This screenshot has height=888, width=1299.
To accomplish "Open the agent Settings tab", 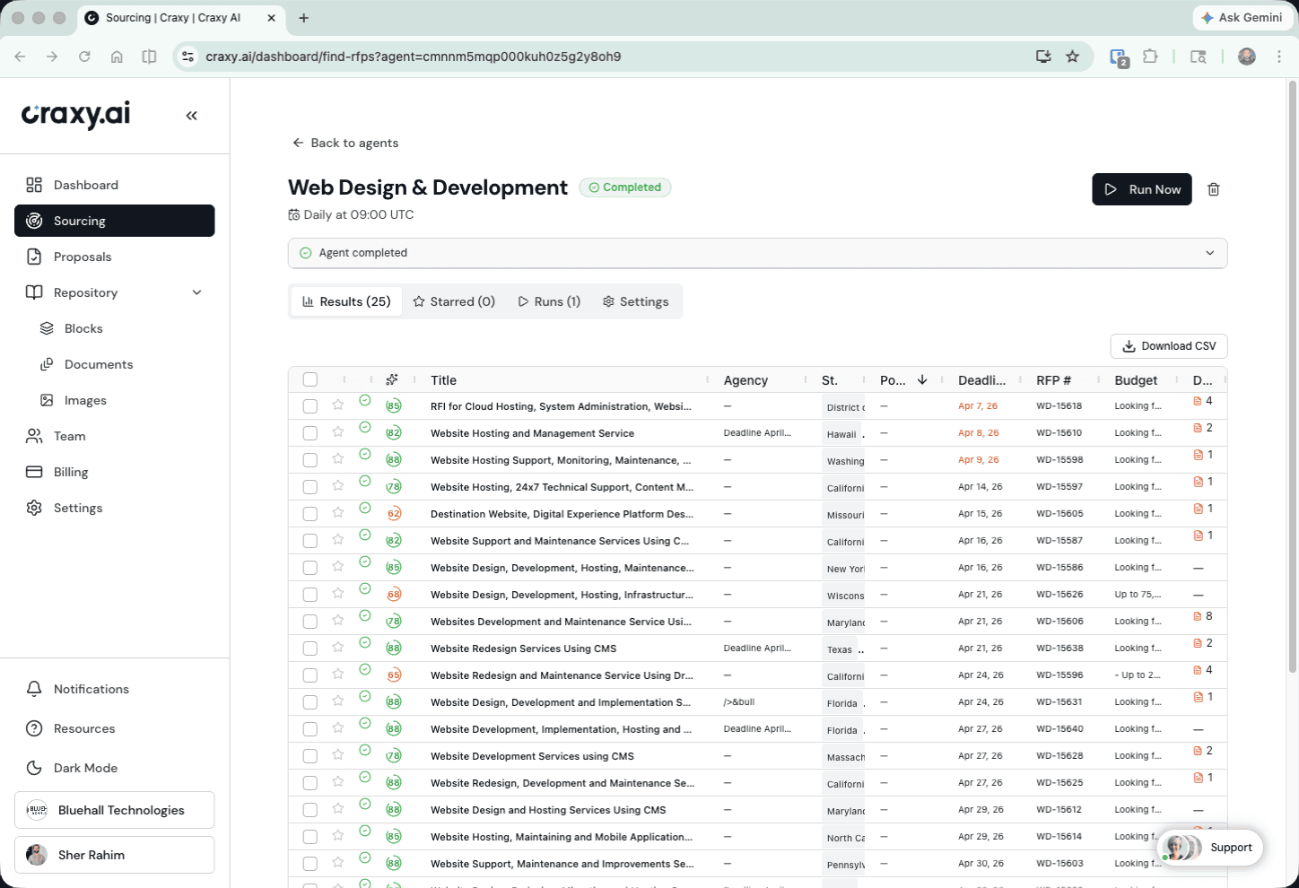I will tap(636, 301).
